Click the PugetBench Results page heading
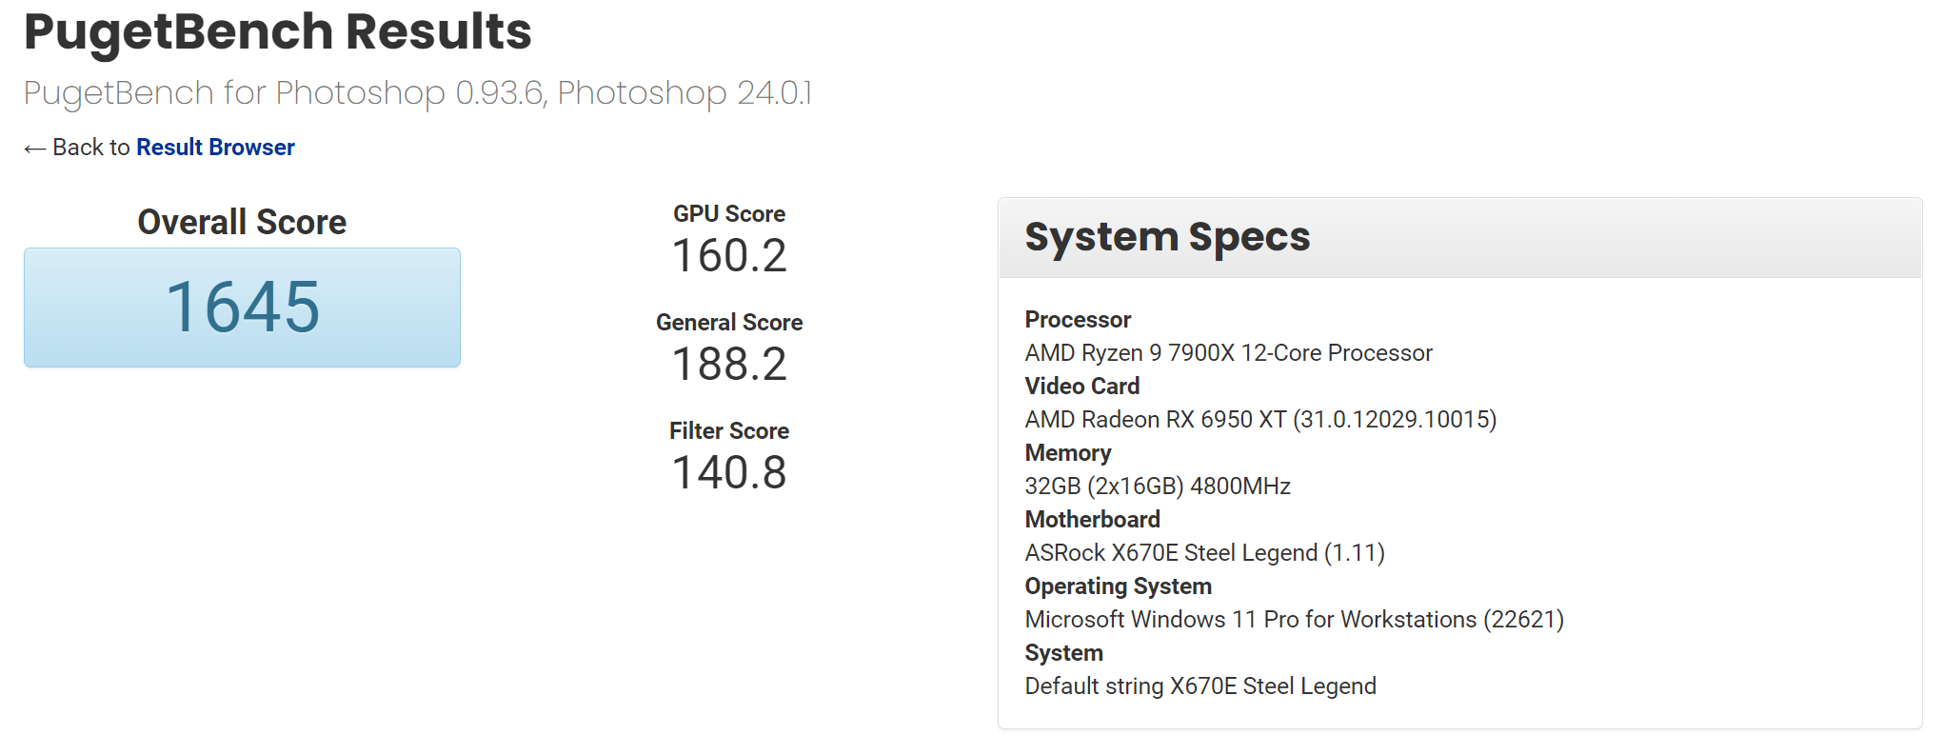The height and width of the screenshot is (755, 1943). pyautogui.click(x=277, y=31)
